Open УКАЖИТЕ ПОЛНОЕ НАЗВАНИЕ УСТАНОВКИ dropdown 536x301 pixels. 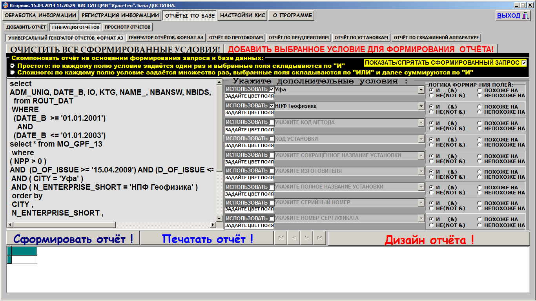tap(421, 187)
